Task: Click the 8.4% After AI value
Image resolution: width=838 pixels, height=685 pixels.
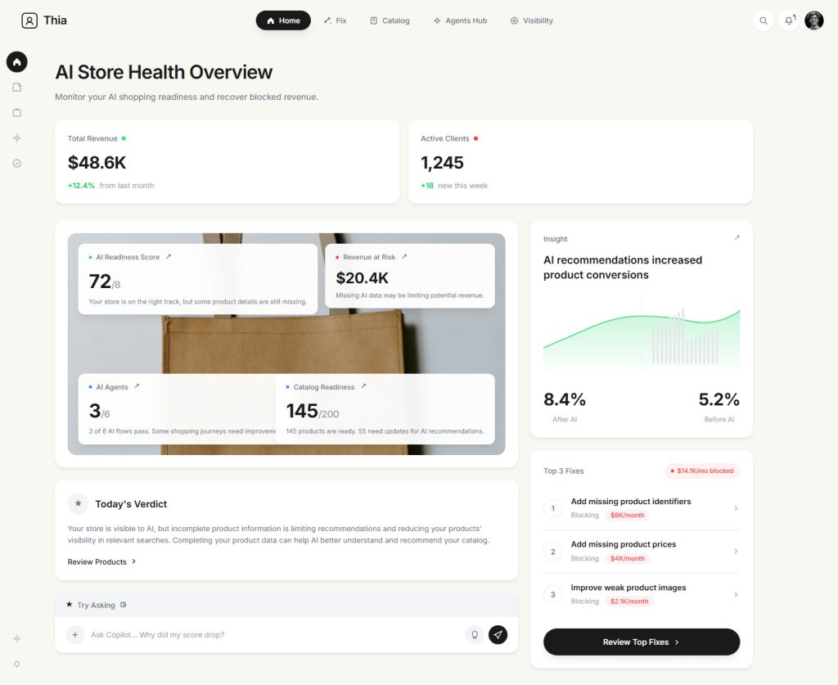Action: click(565, 399)
